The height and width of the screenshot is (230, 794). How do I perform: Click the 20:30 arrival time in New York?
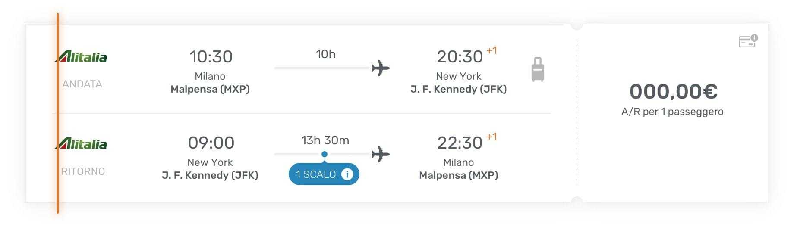[460, 57]
